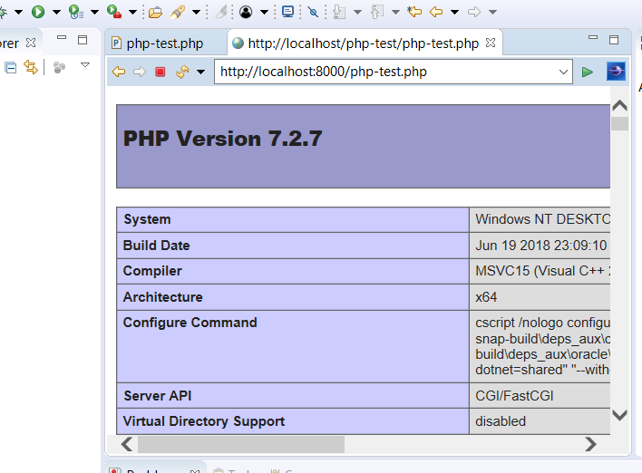
Task: Click the browser Forward arrow button
Action: (140, 72)
